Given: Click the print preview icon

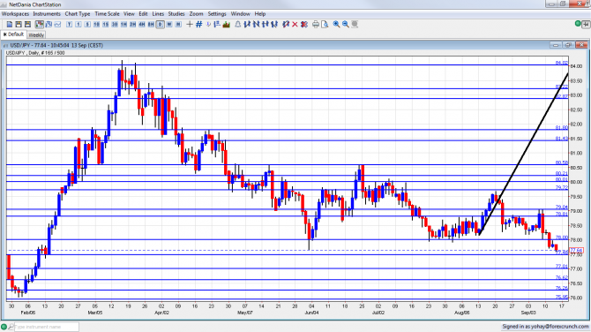Looking at the screenshot, I should (325, 24).
